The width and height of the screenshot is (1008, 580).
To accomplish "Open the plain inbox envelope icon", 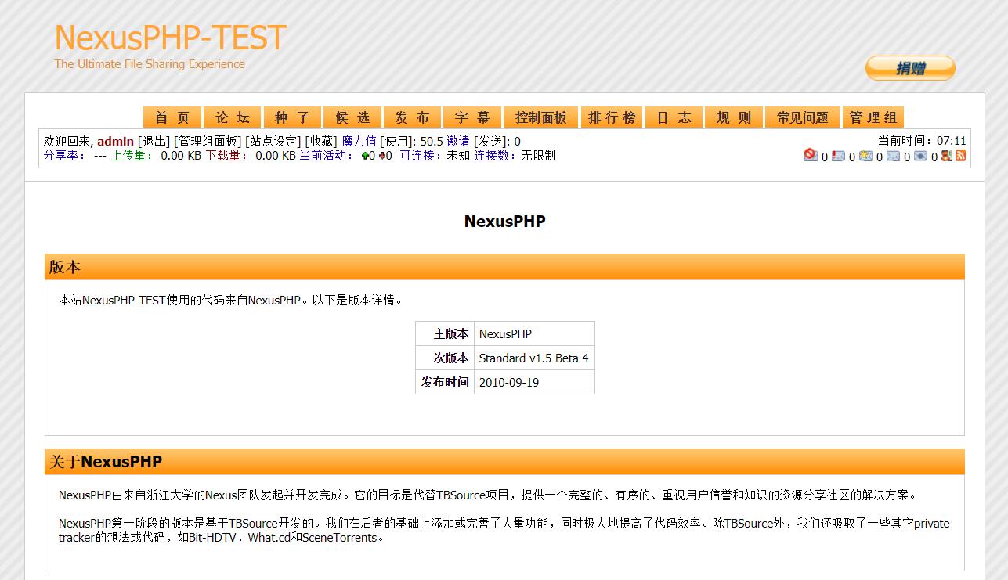I will [893, 156].
